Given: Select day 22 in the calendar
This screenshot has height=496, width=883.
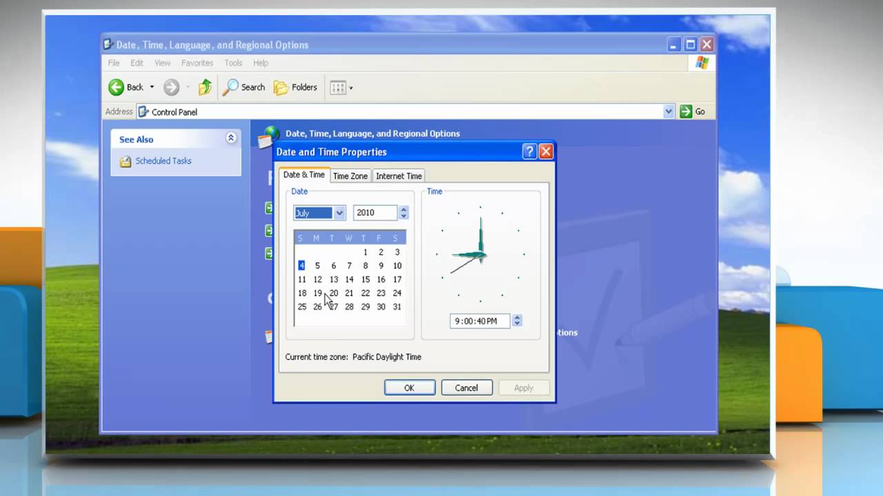Looking at the screenshot, I should pos(366,293).
